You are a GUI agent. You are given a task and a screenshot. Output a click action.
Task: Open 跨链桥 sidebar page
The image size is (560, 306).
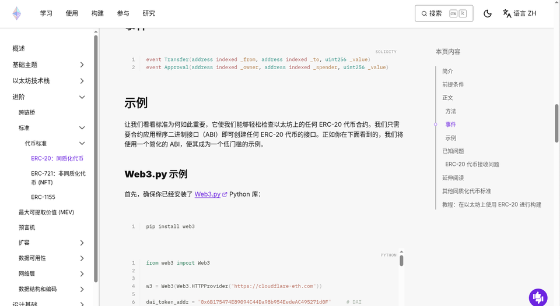27,112
